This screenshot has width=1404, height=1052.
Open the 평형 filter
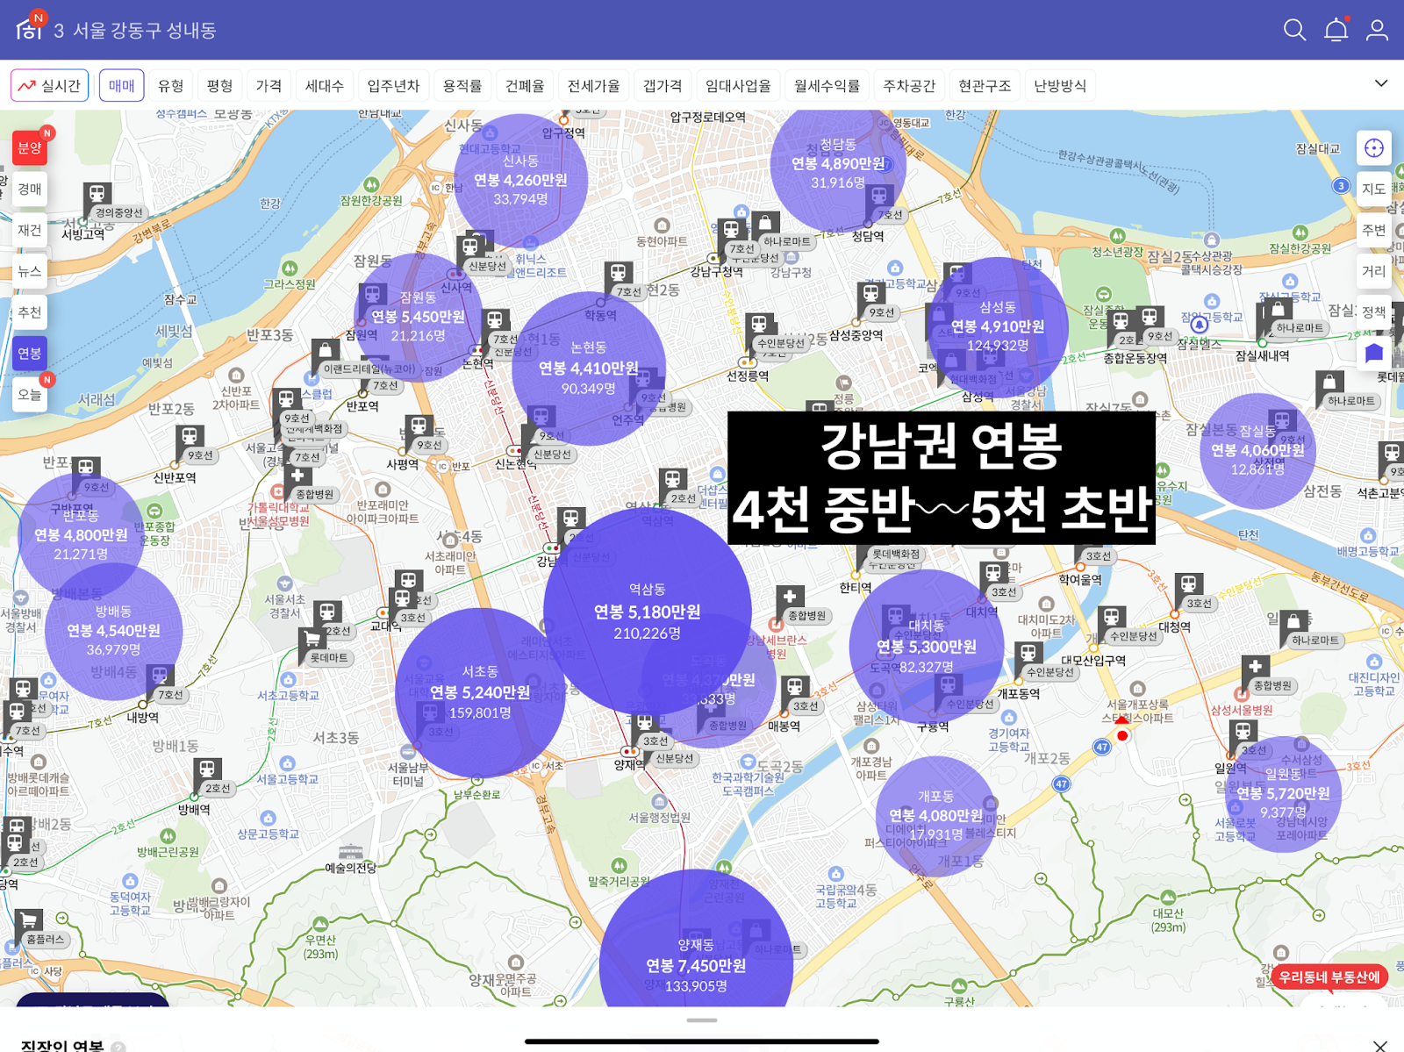pos(220,85)
